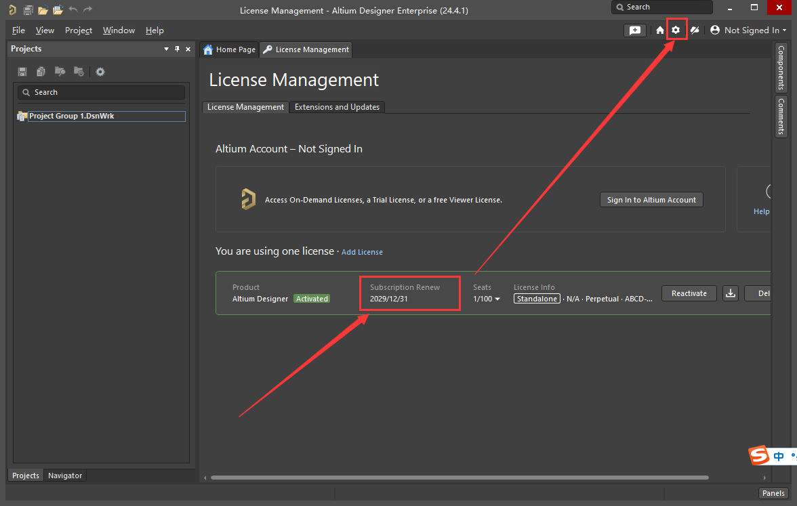The image size is (797, 506).
Task: Open the feedback message icon
Action: [635, 30]
